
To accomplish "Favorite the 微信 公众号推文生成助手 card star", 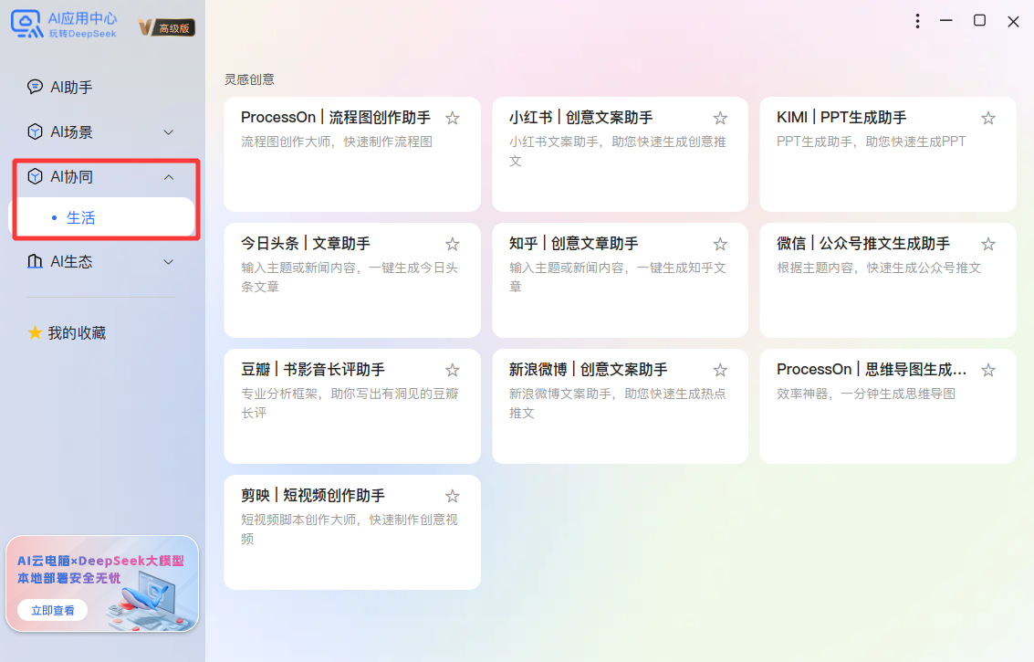I will point(988,244).
